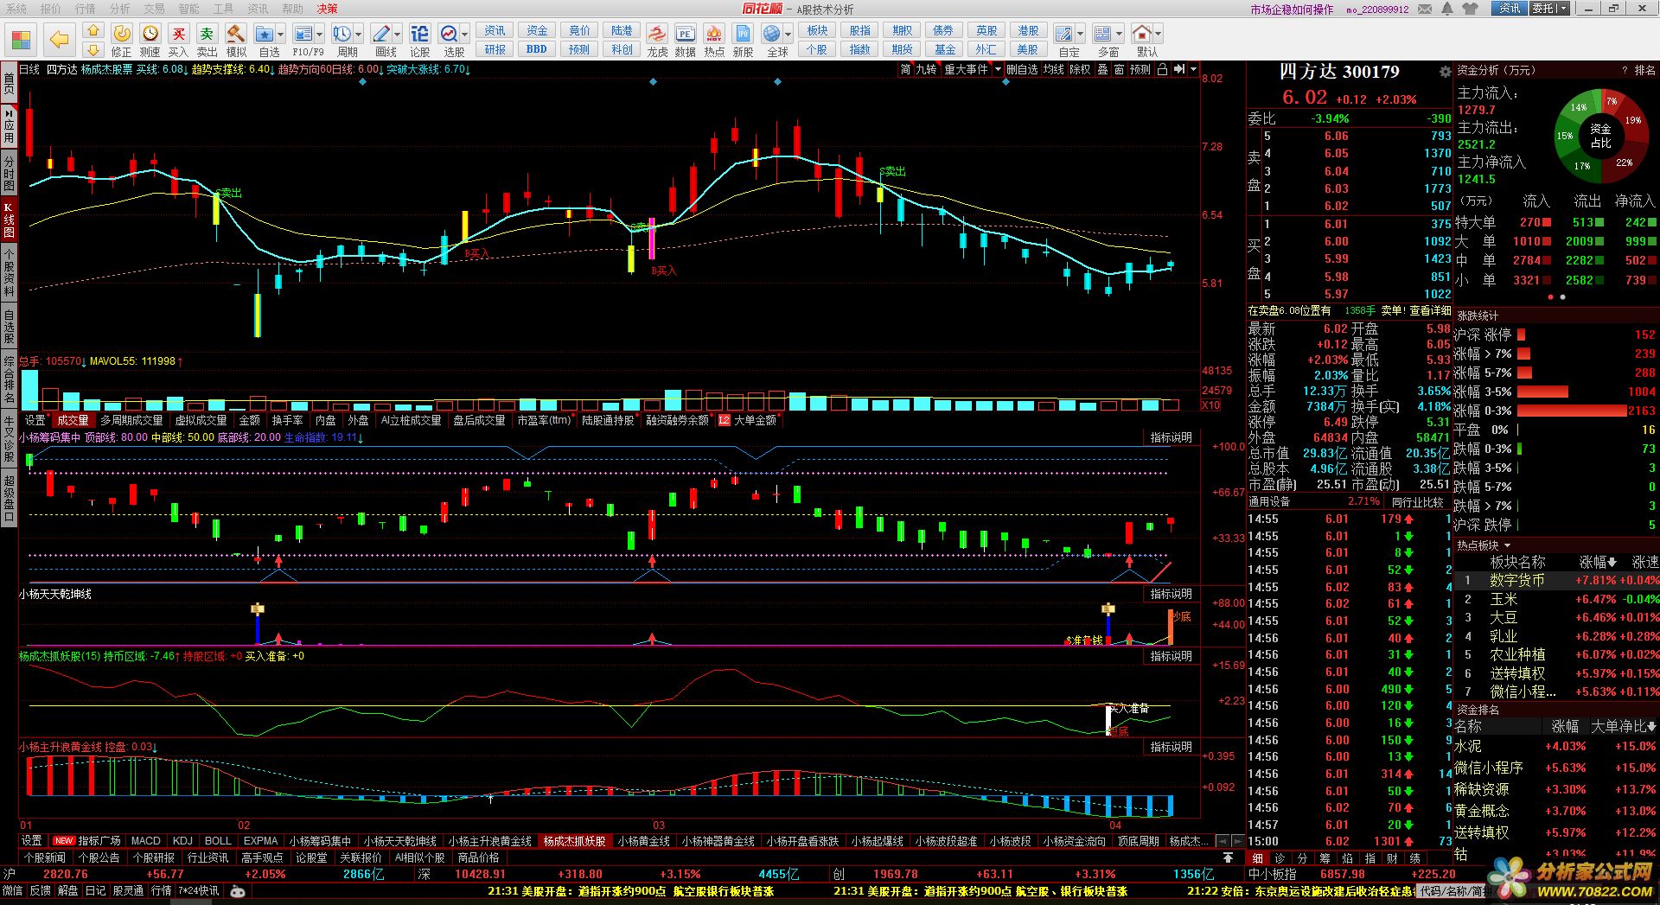Click the 全球 globe icon

click(772, 34)
